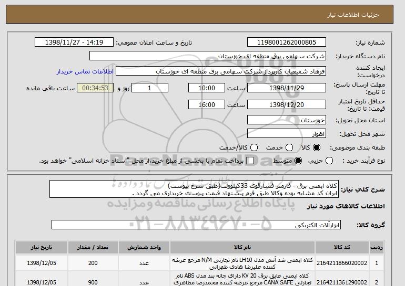Click the delivery province field خوزستان
Screen dimensions: 405x286
[287, 120]
